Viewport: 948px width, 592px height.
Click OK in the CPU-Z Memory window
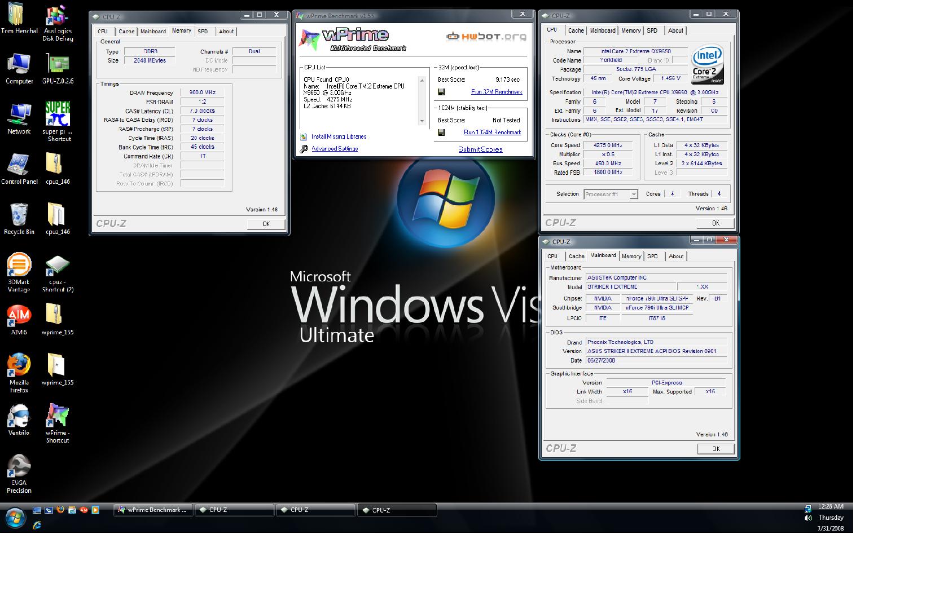pos(266,224)
